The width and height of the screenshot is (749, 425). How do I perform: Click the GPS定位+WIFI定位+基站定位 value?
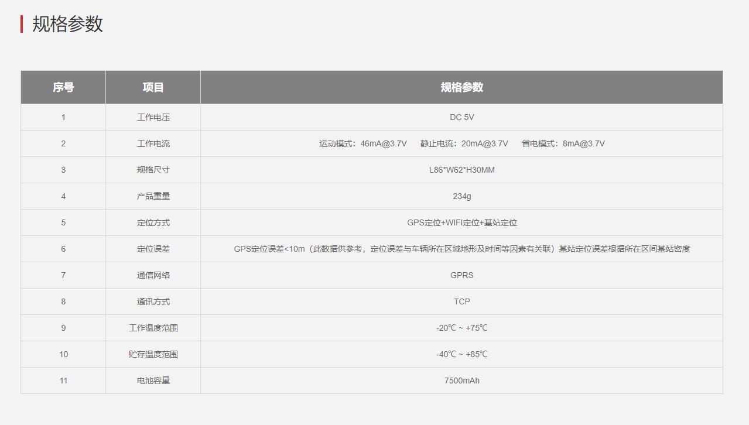pos(461,222)
